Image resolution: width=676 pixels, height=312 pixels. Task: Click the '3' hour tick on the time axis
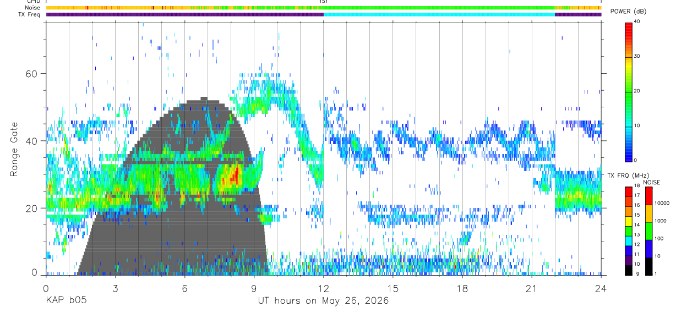115,288
